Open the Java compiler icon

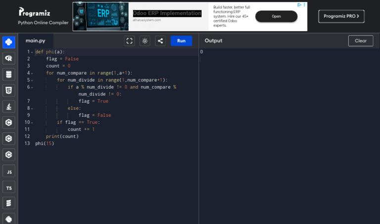click(x=8, y=106)
